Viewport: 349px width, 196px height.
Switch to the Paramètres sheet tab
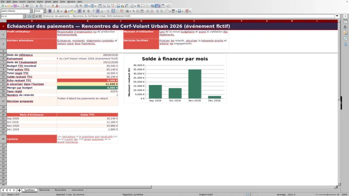(60, 190)
